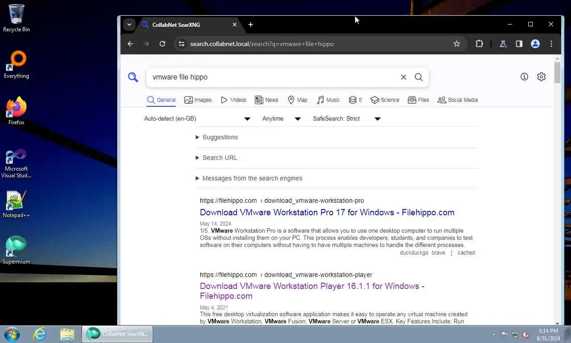The height and width of the screenshot is (343, 571).
Task: Open the first result's three-dot options
Action: (451, 253)
